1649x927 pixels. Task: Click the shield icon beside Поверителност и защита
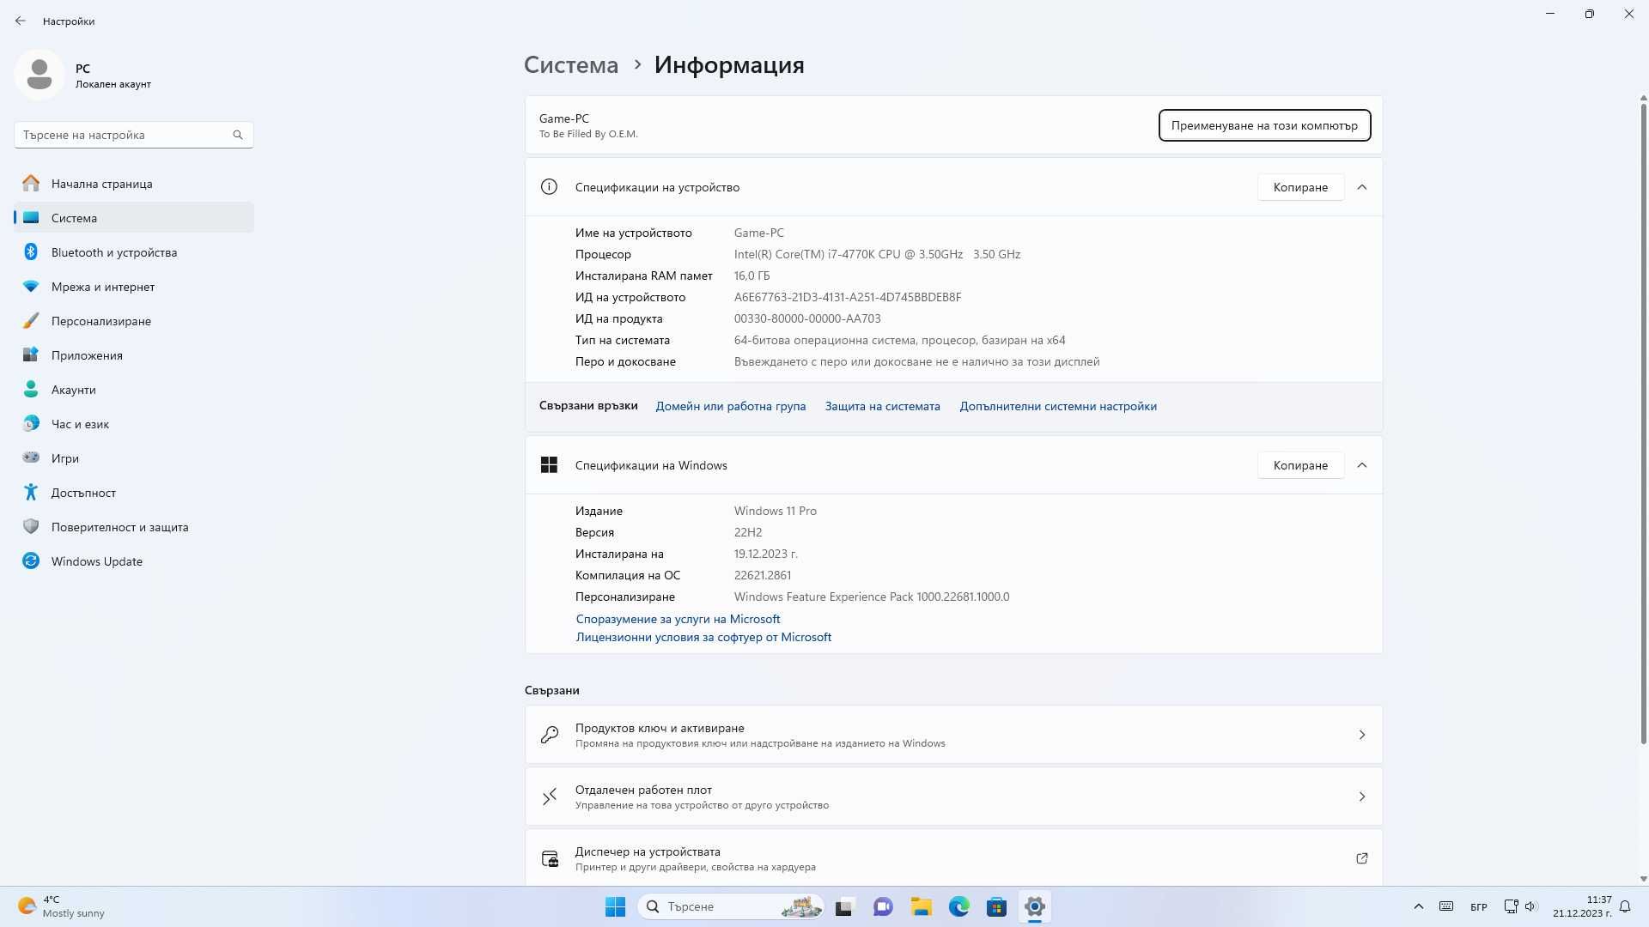(31, 526)
